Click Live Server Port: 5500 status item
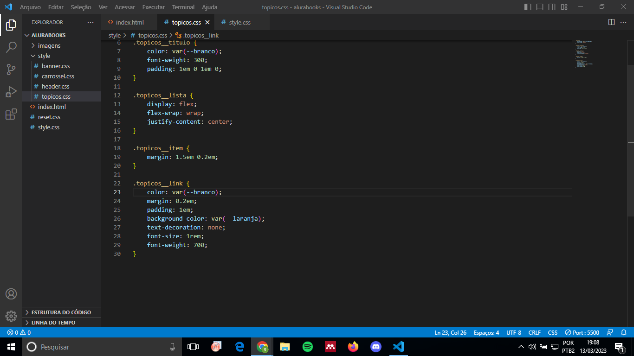This screenshot has width=634, height=356. [582, 332]
